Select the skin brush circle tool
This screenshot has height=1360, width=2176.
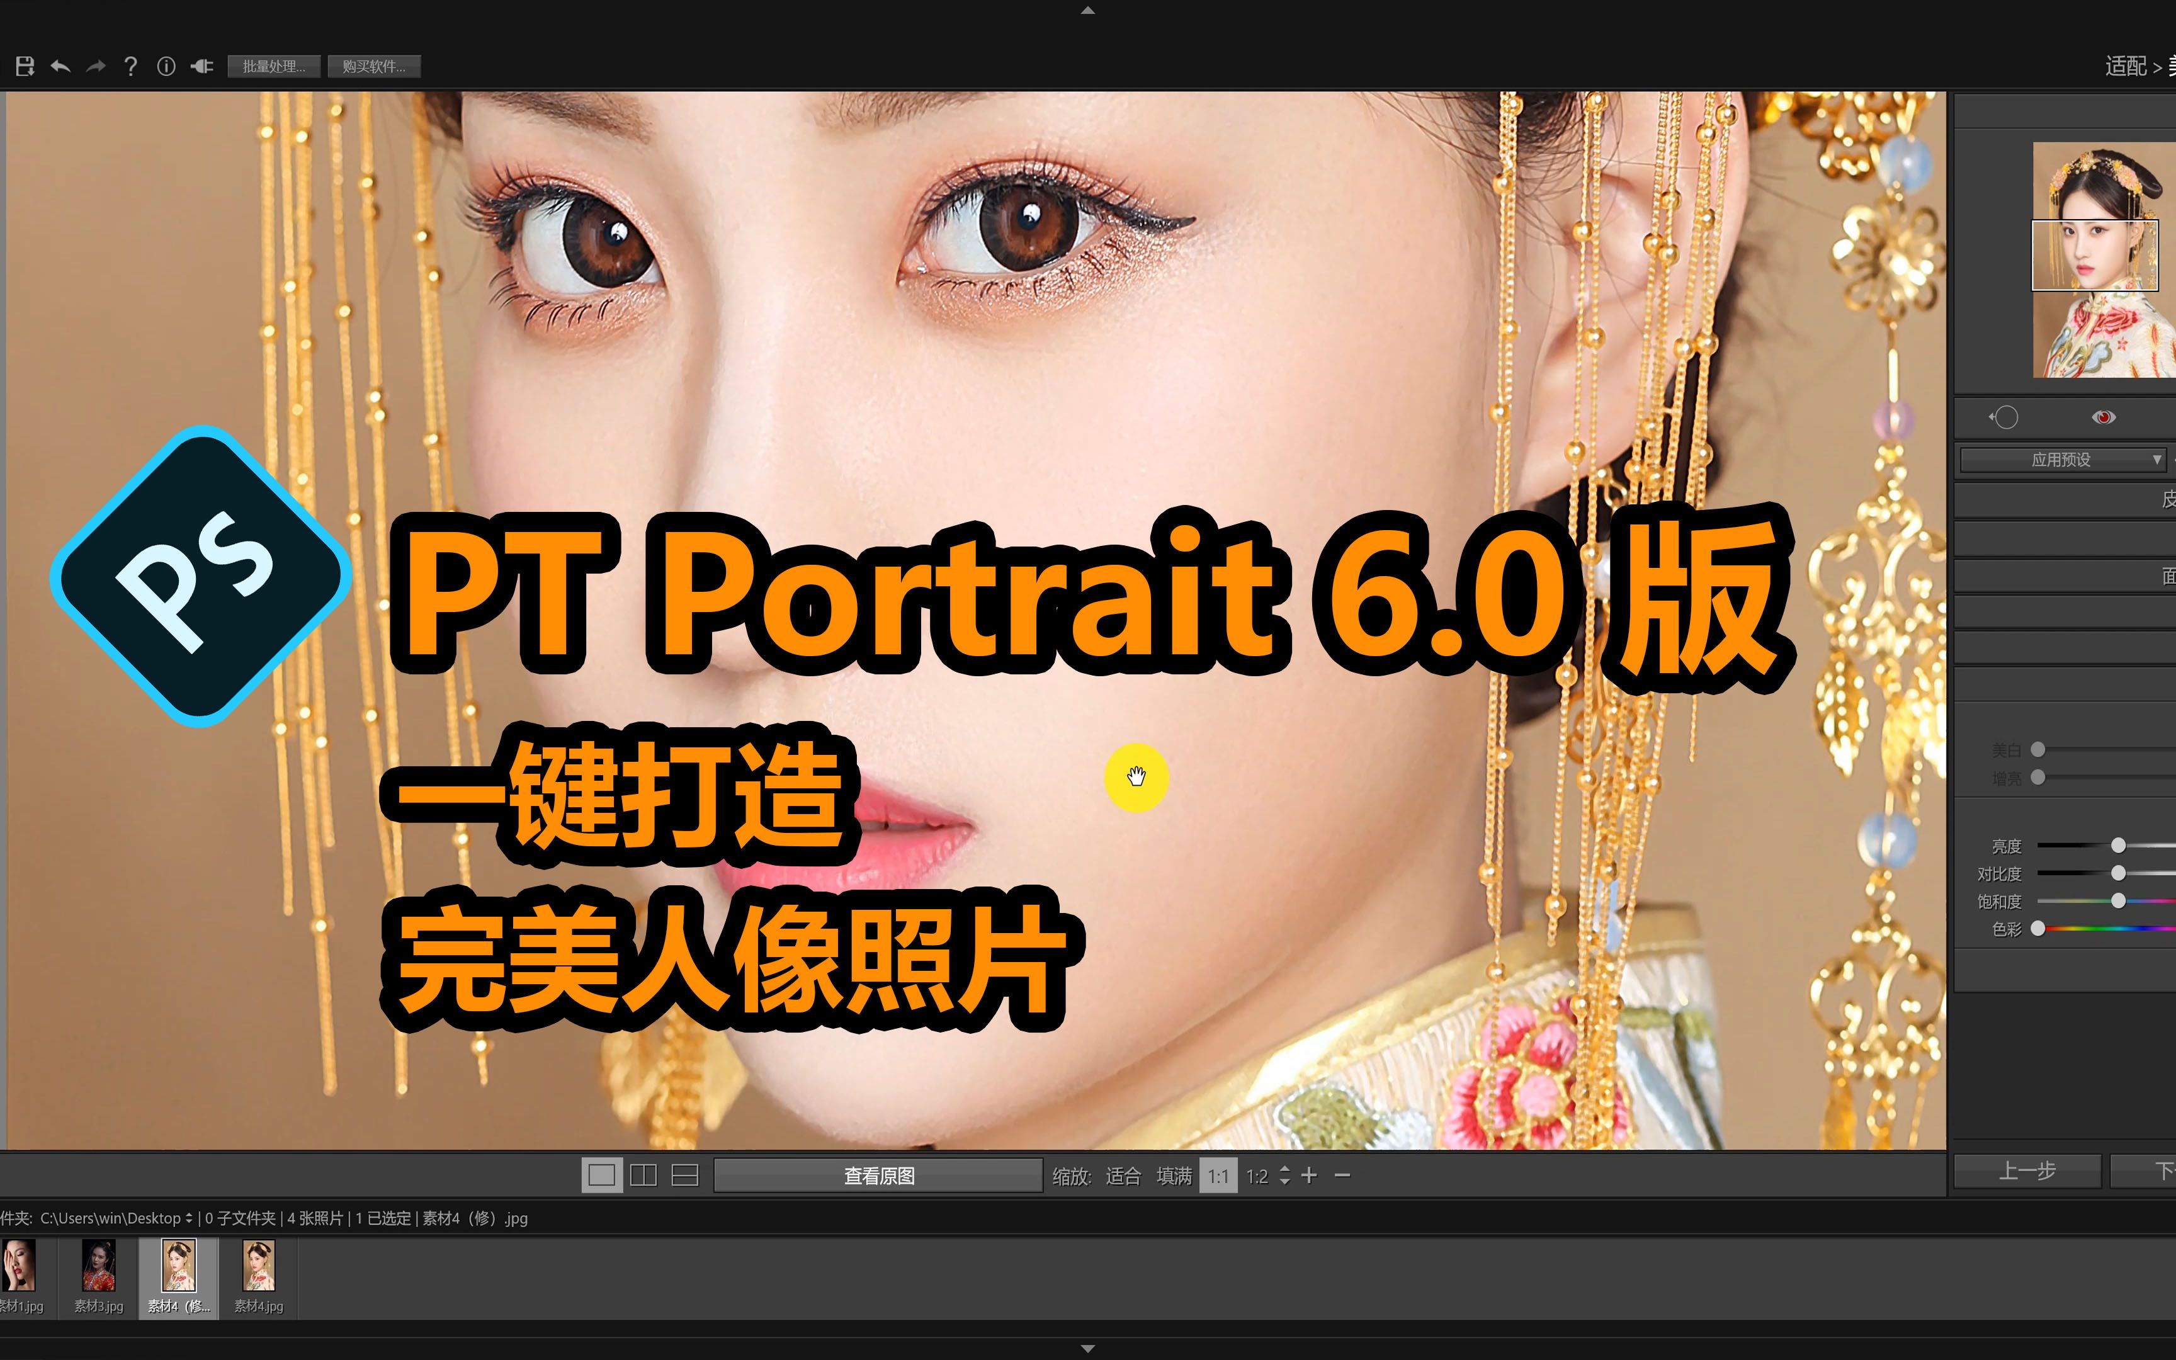(2004, 417)
